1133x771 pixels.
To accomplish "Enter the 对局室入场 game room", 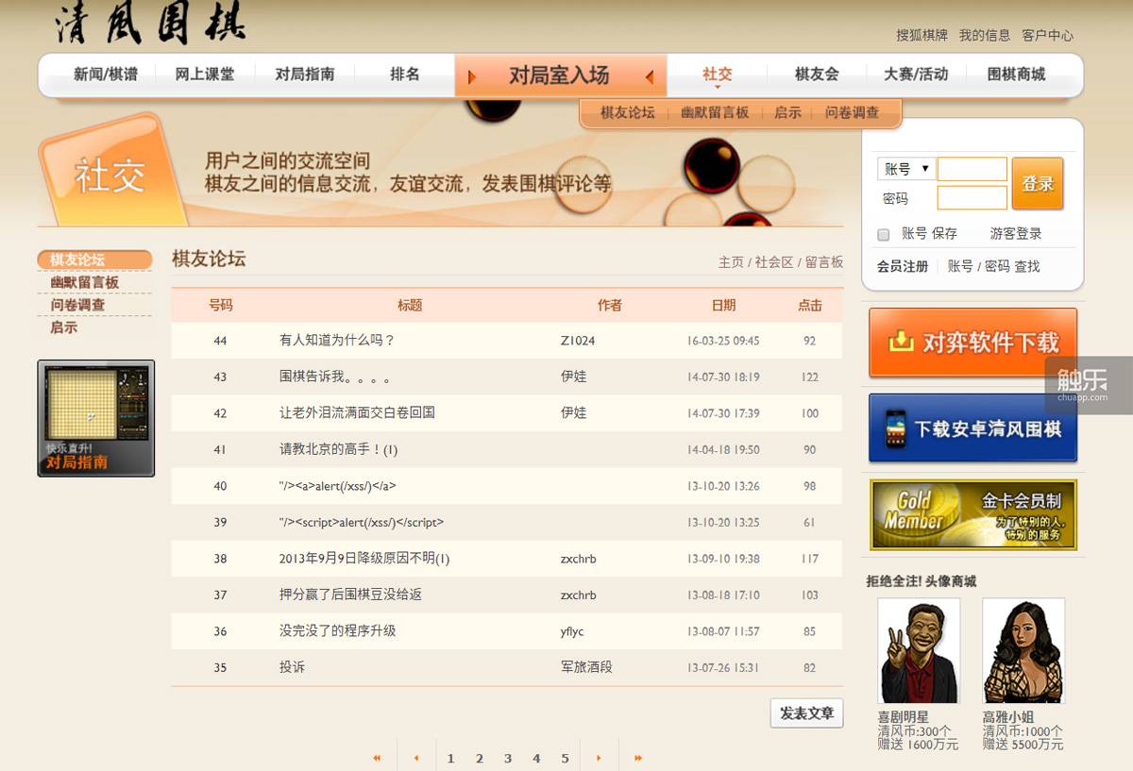I will coord(560,75).
